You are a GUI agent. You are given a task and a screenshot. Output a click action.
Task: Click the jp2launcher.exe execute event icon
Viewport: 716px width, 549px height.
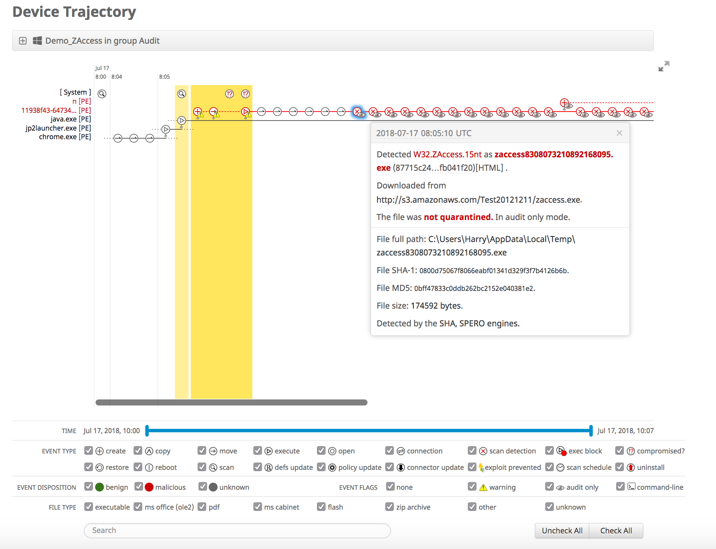(166, 129)
